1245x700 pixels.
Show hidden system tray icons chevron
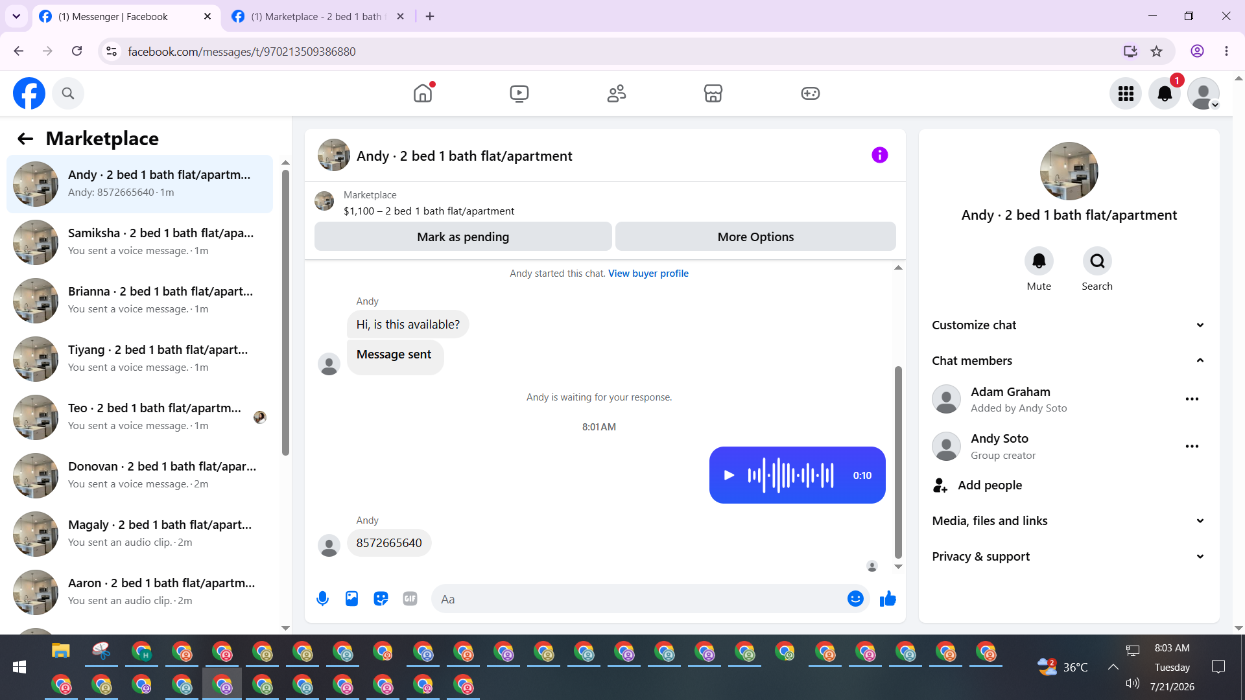(1113, 667)
